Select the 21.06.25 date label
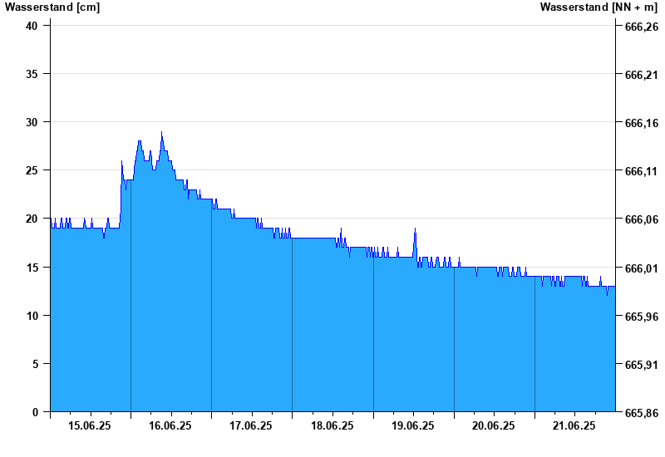This screenshot has height=457, width=665. [x=574, y=426]
